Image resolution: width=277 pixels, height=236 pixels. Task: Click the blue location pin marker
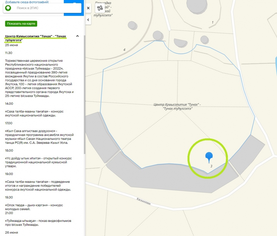point(209,157)
